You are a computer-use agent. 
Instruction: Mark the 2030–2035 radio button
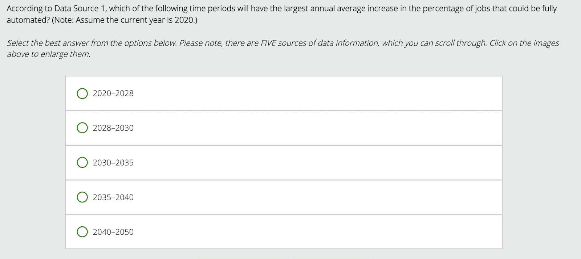click(x=82, y=163)
